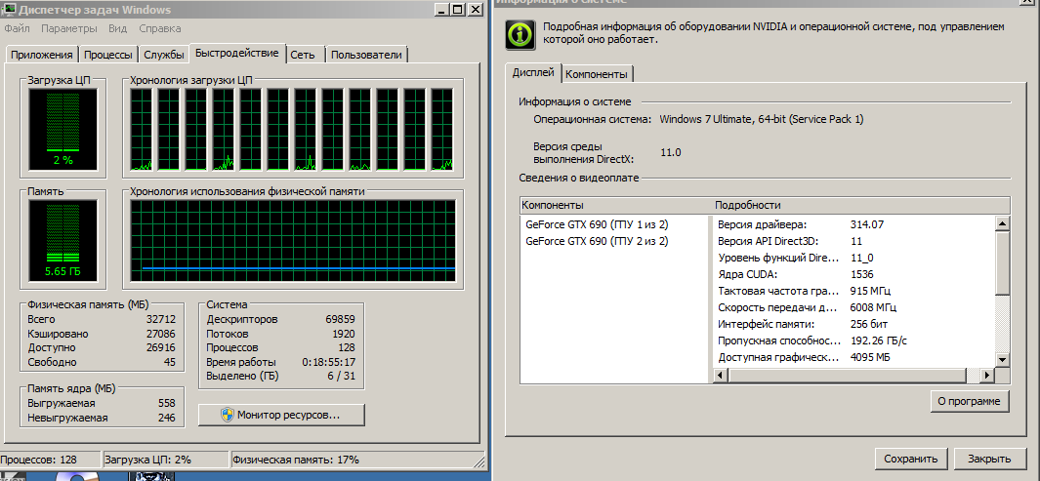
Task: Click the Память gauge showing 5.65 ГБ
Action: pyautogui.click(x=62, y=239)
